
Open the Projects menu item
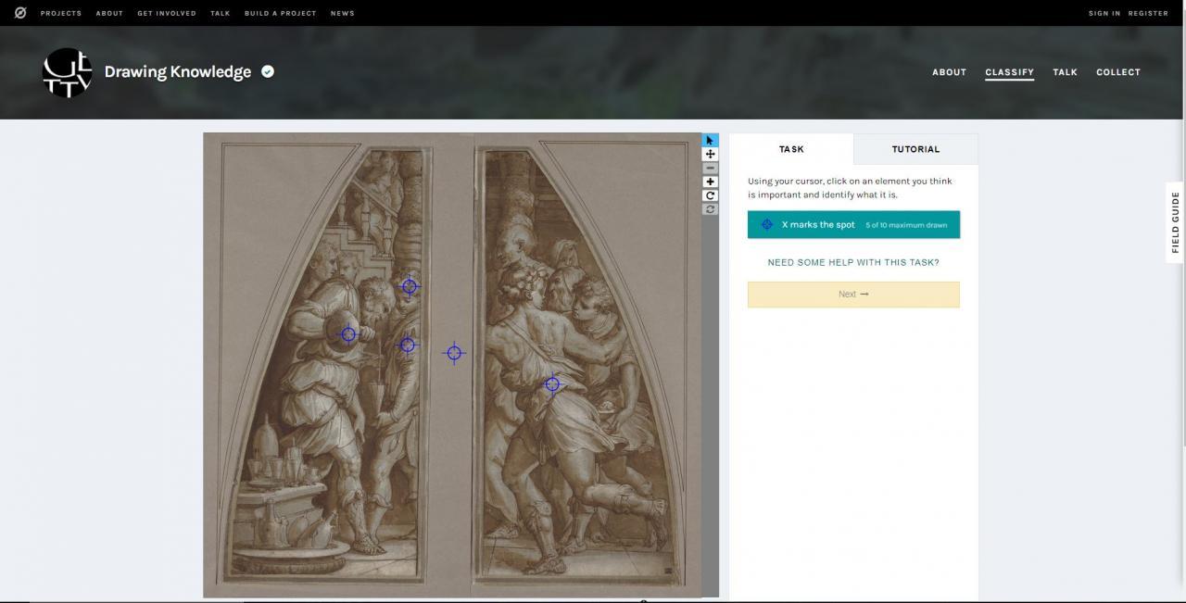(x=61, y=13)
